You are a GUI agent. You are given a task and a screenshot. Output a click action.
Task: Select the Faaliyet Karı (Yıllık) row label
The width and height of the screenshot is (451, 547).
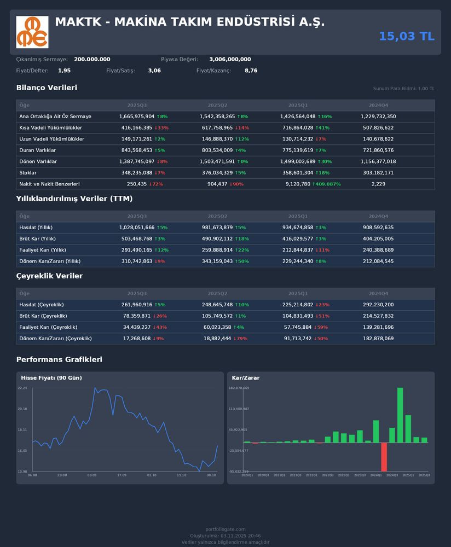(x=43, y=250)
